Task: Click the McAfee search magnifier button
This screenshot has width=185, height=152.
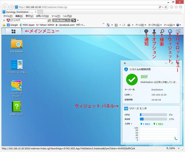Action: pyautogui.click(x=49, y=20)
